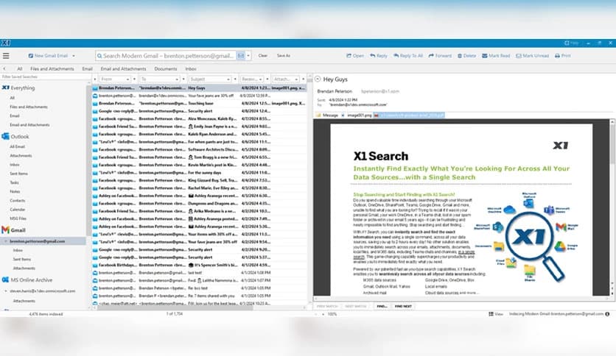Screen dimensions: 616x356
Task: Click the indexing info icon in status bar
Action: click(607, 313)
